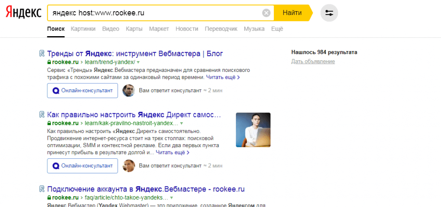
Task: Expand dropdown arrow after chto-takoe-yandeks URL
Action: click(x=171, y=198)
